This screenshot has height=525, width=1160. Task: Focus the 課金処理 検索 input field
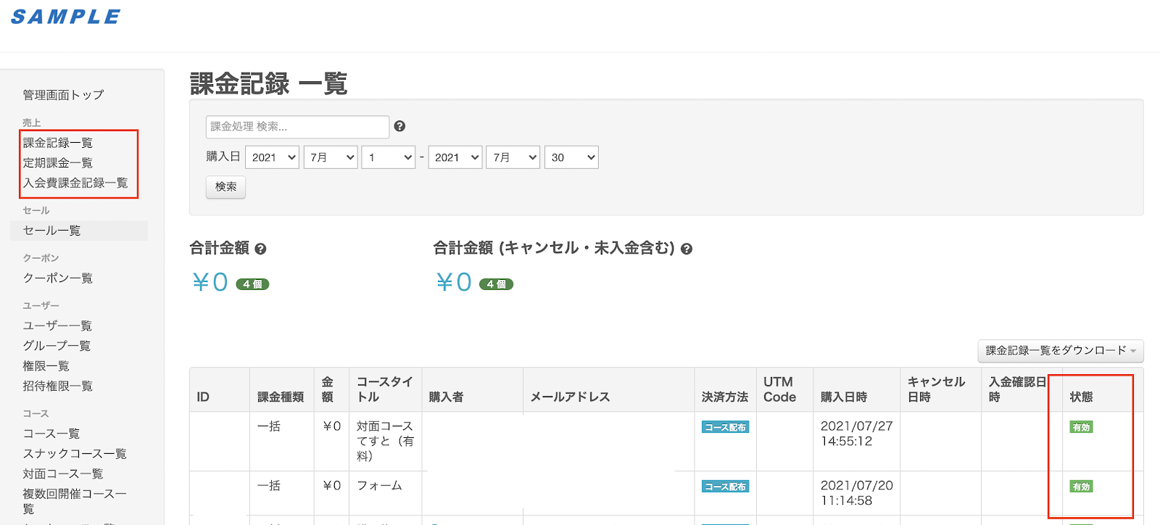click(x=297, y=126)
